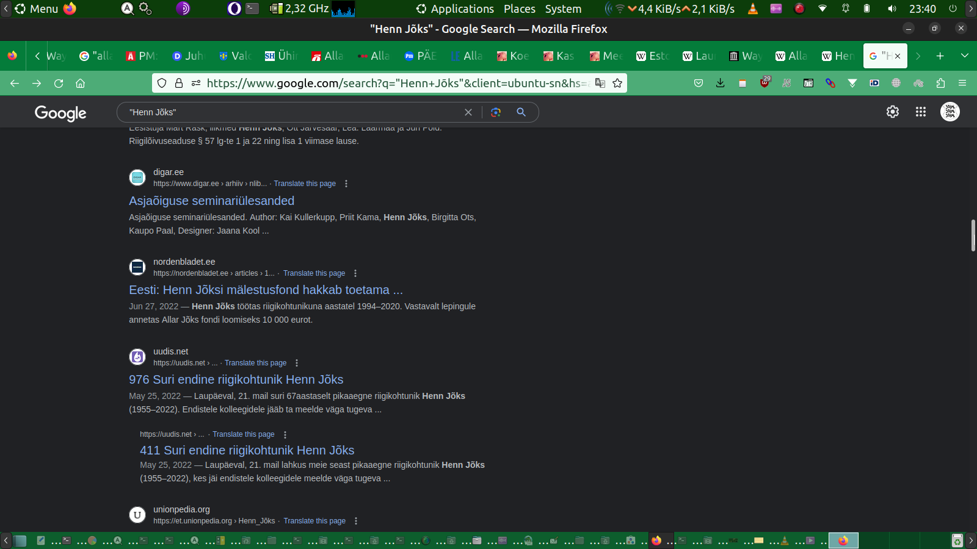977x549 pixels.
Task: Expand the list of all tabs
Action: [x=965, y=56]
